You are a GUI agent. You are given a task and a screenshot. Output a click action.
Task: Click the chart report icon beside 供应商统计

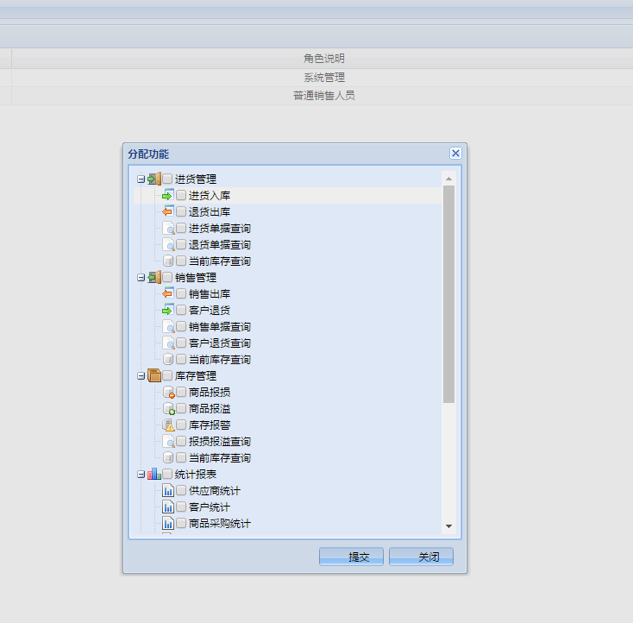point(168,490)
